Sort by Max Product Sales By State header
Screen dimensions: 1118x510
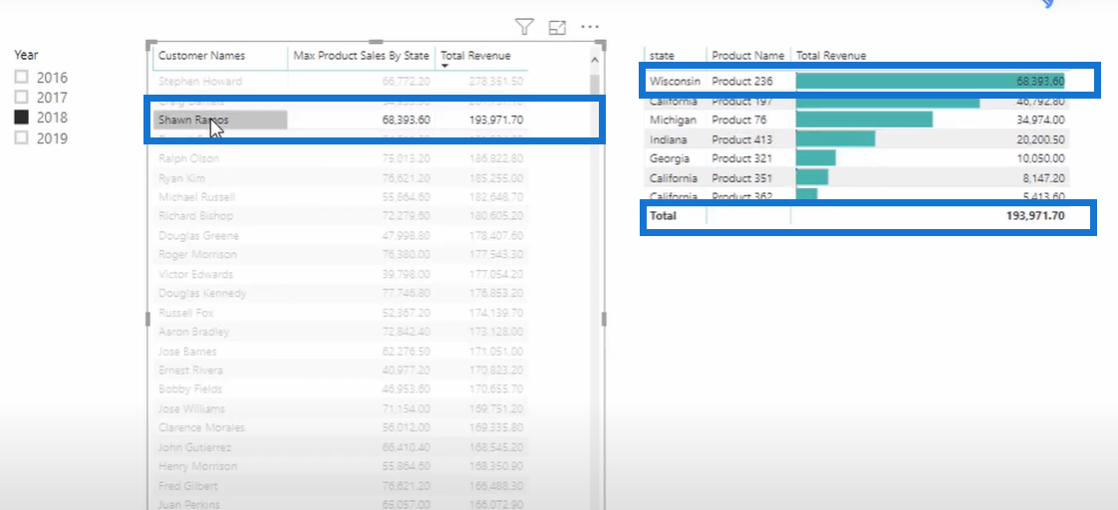point(361,56)
